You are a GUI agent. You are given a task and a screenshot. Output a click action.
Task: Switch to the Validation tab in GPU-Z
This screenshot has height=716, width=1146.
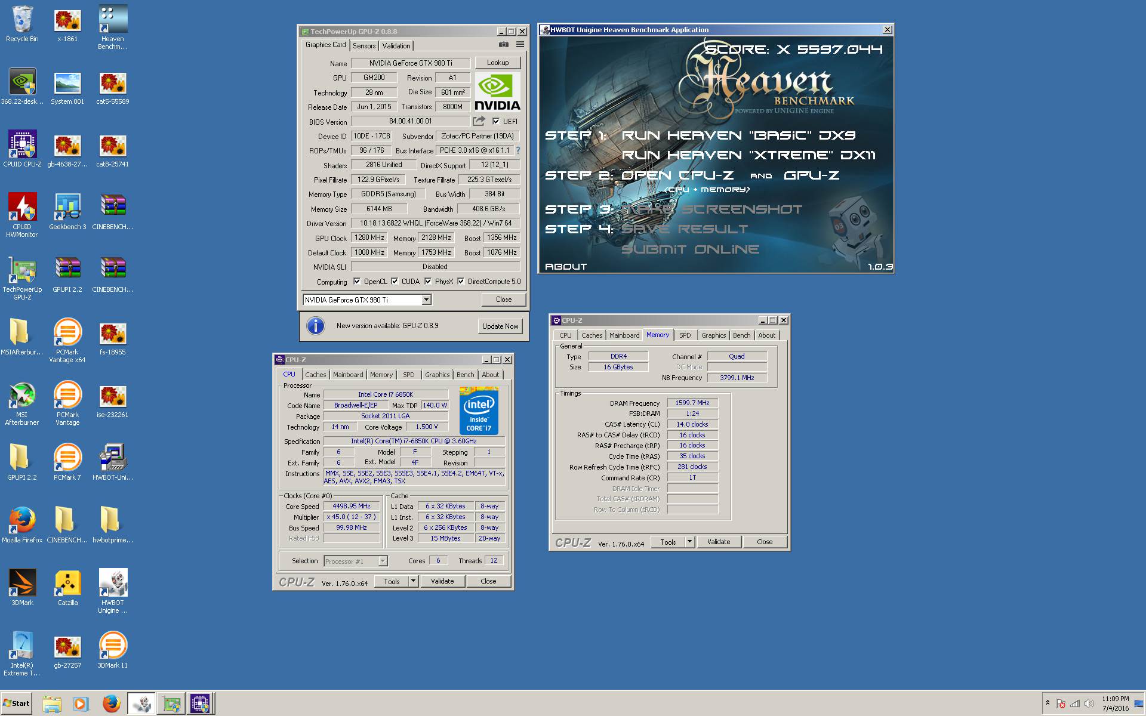click(x=396, y=46)
